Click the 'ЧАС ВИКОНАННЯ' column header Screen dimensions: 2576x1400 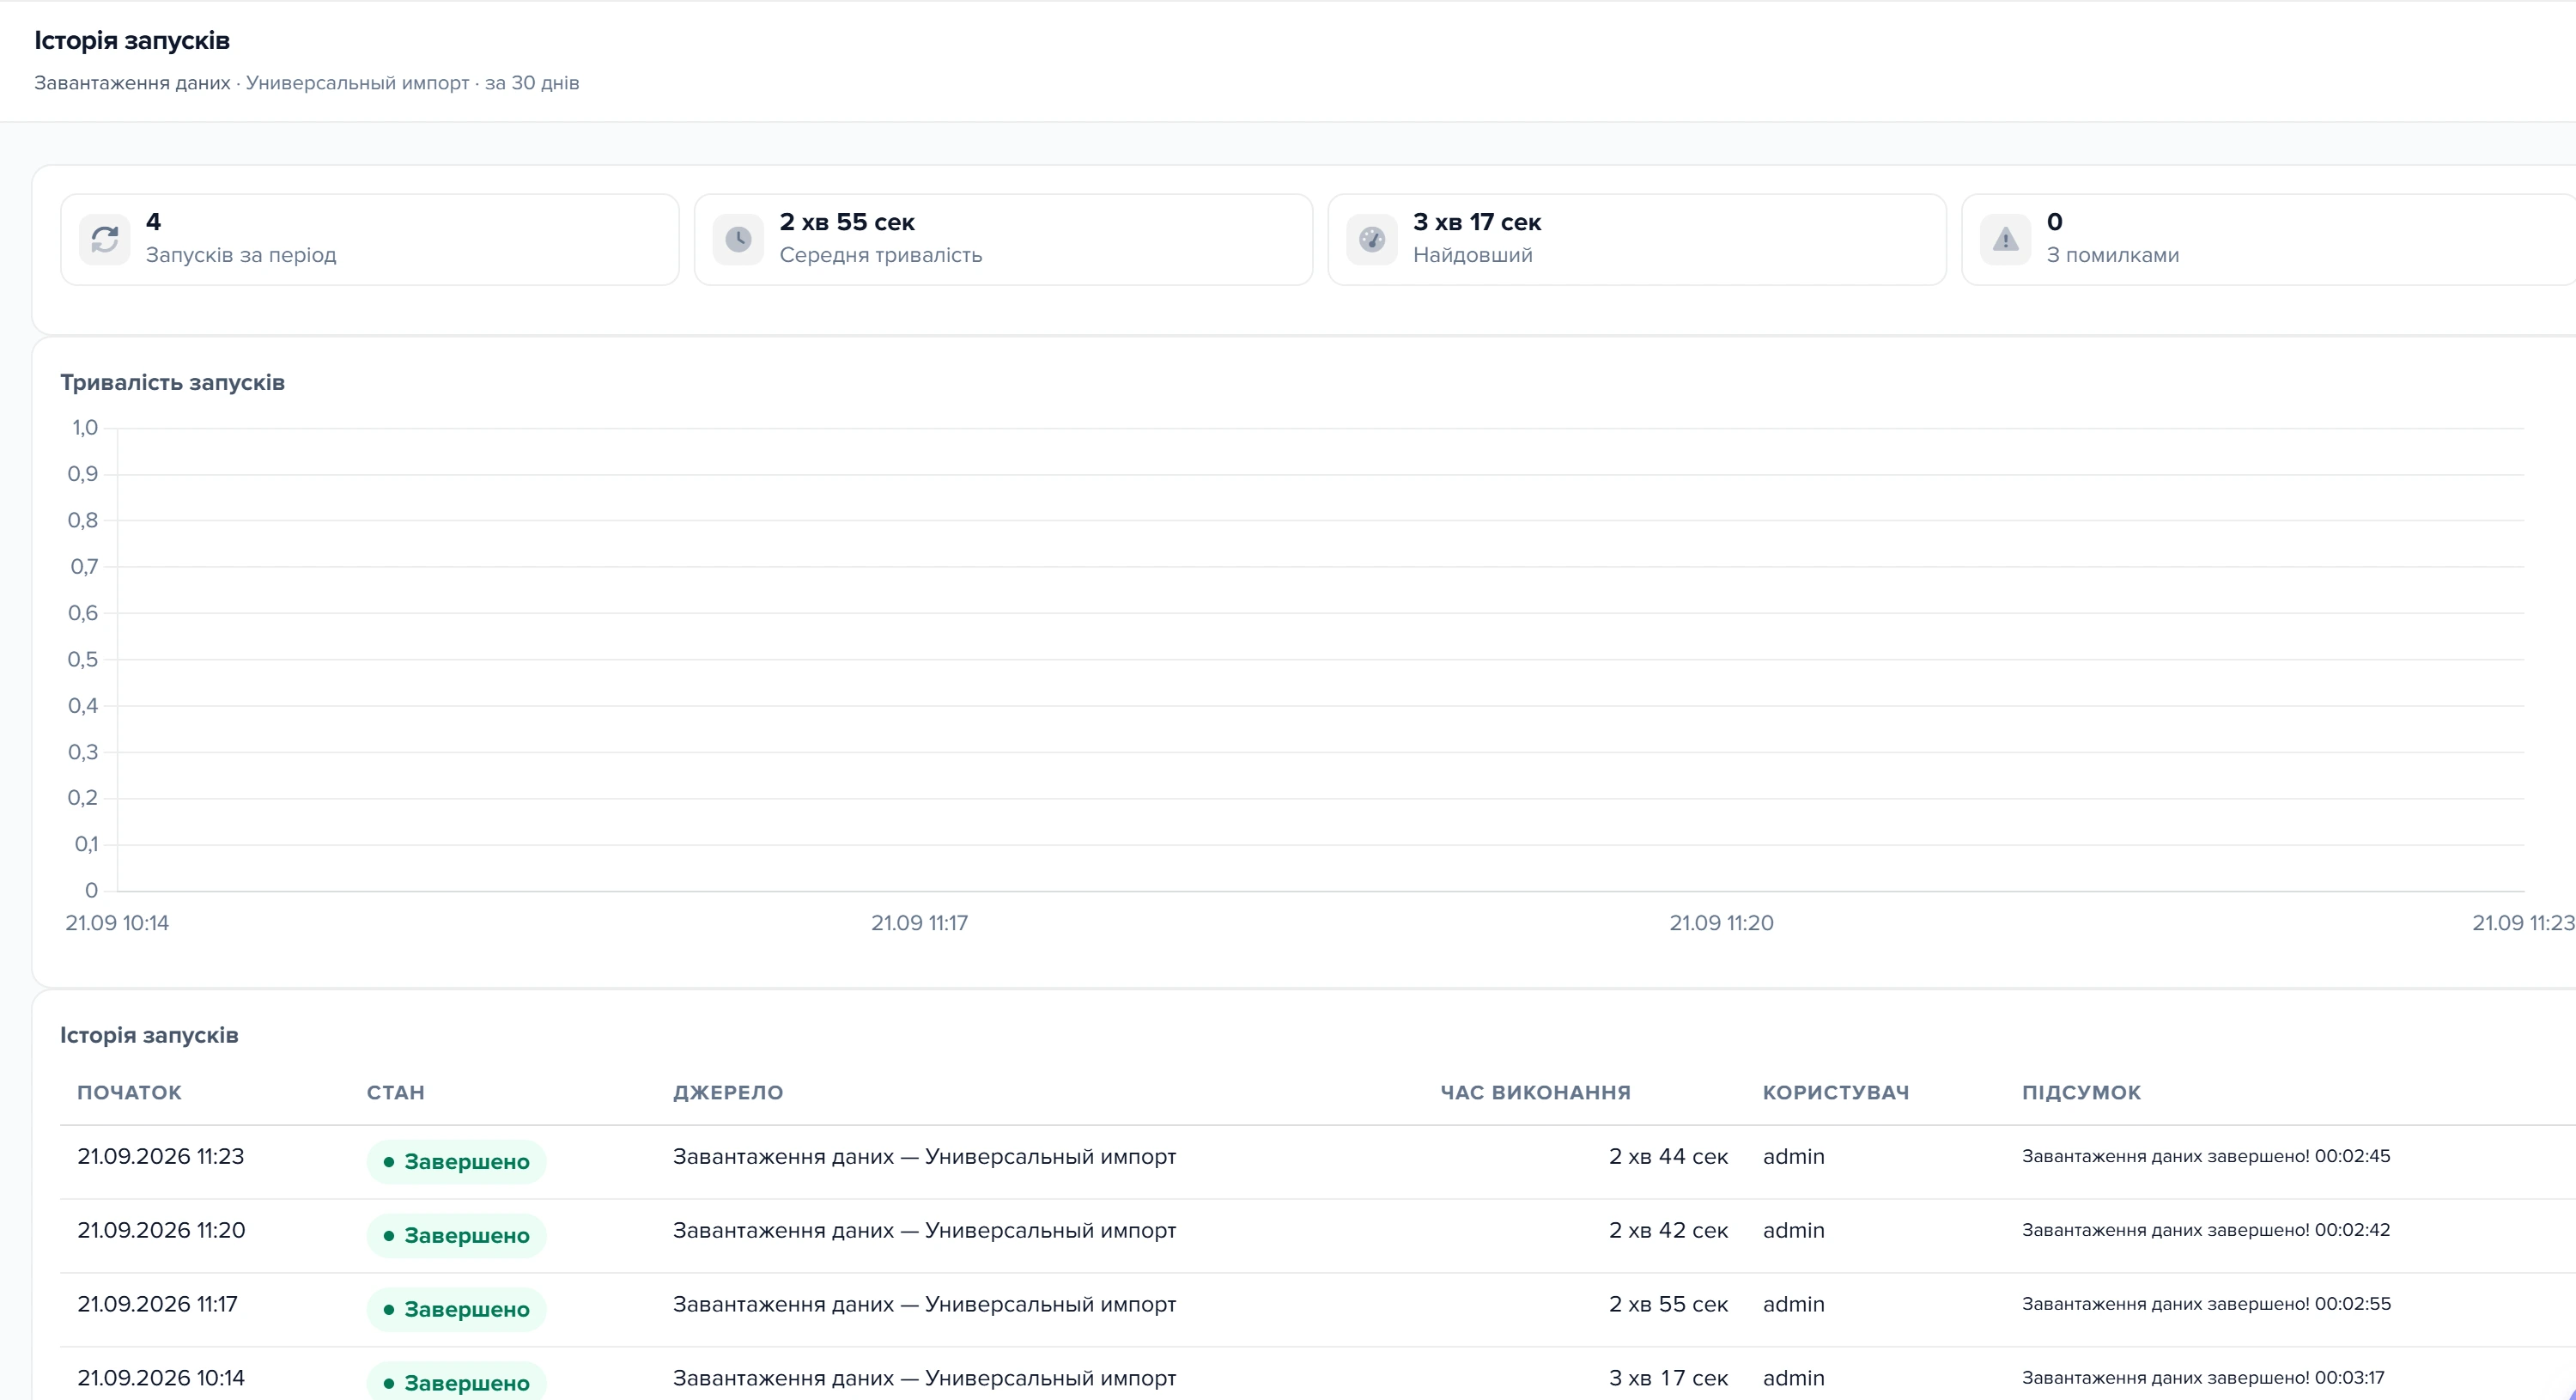[1535, 1092]
